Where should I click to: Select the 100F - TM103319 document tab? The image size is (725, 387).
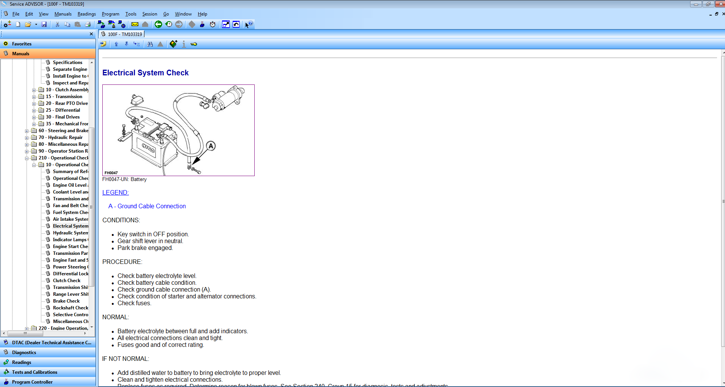122,34
